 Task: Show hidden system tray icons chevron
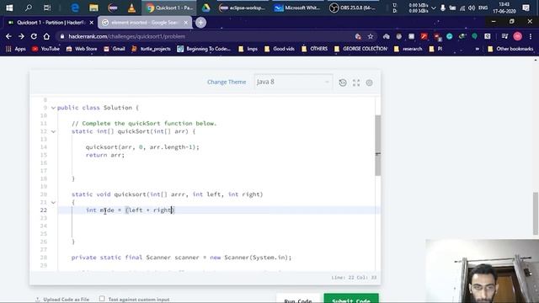[x=434, y=8]
